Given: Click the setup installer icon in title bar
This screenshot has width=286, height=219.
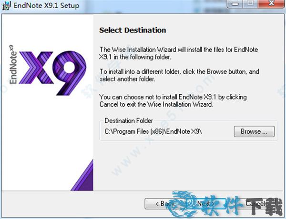Looking at the screenshot, I should [x=7, y=5].
